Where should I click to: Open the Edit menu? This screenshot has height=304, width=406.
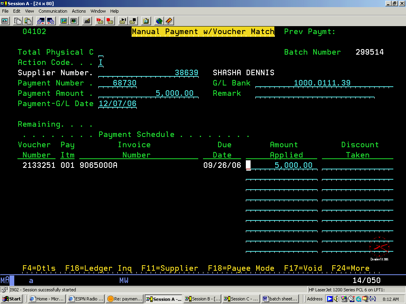pos(17,11)
